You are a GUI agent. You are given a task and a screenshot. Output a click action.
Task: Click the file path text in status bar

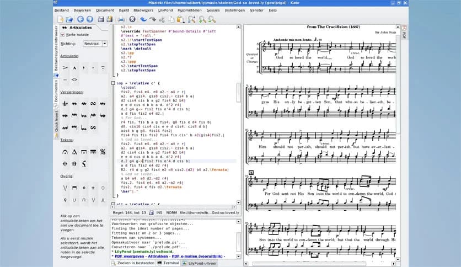[210, 212]
